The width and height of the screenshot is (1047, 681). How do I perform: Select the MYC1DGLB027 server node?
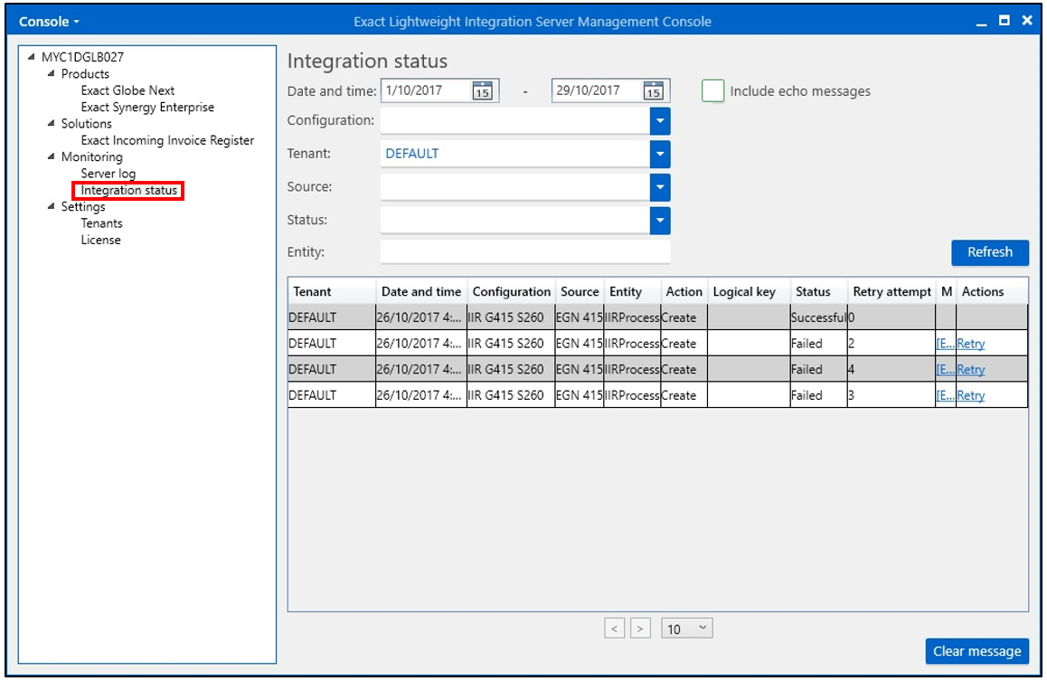point(82,57)
